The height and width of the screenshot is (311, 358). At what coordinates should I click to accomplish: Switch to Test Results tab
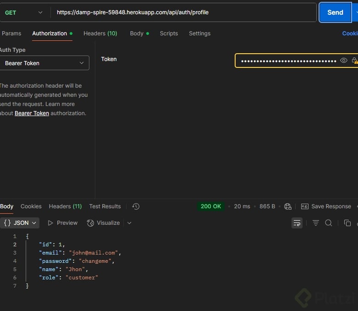(105, 206)
